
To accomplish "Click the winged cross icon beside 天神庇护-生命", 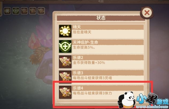I will [x=65, y=46].
